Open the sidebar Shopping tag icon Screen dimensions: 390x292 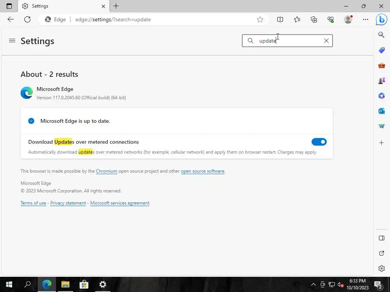tap(381, 50)
